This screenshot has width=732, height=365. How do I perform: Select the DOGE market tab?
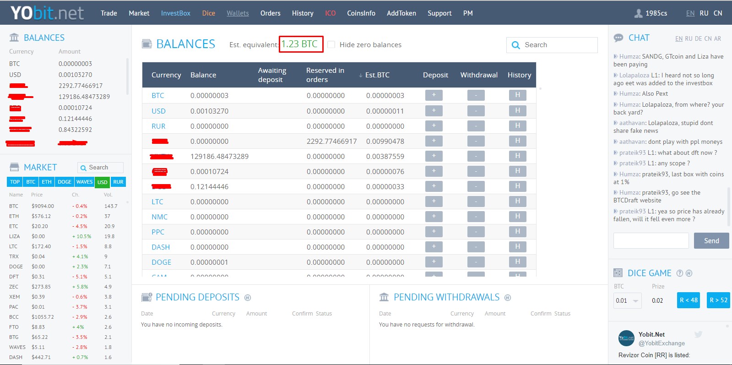tap(65, 182)
